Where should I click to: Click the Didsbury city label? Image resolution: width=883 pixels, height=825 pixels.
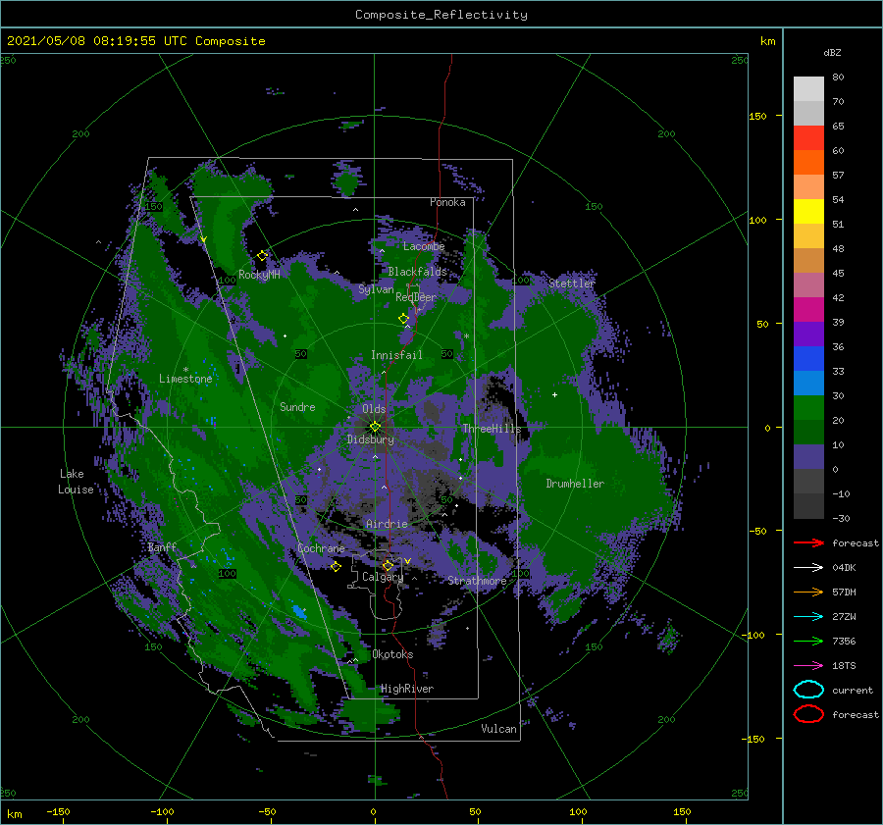pyautogui.click(x=371, y=439)
